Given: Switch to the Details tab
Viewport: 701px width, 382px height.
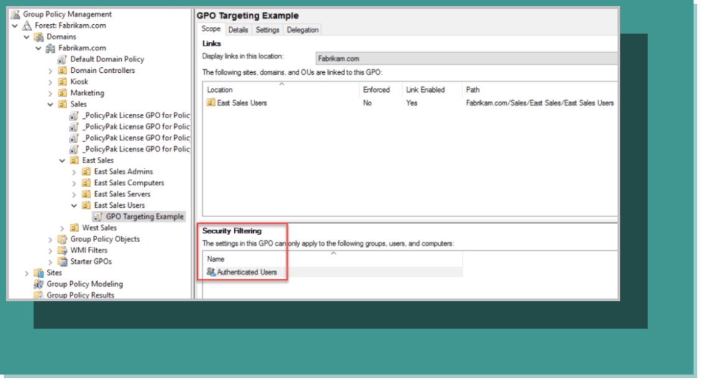Looking at the screenshot, I should (238, 29).
